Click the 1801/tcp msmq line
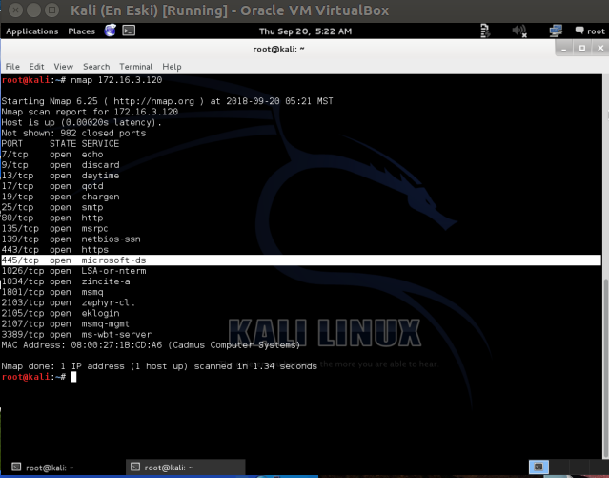609x478 pixels. pos(52,292)
